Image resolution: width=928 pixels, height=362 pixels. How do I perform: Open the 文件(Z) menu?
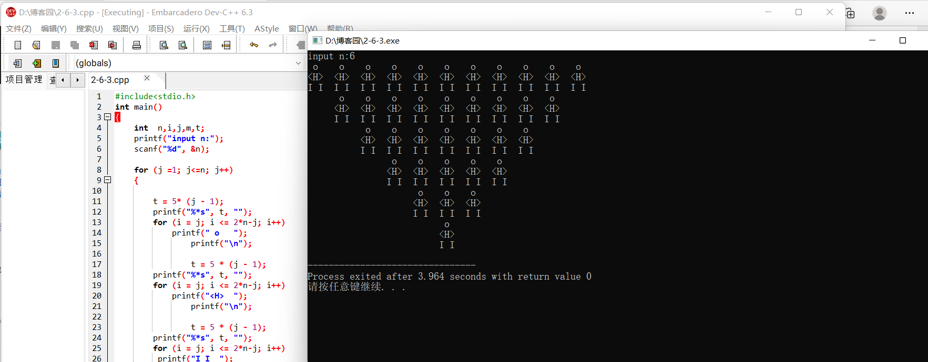click(x=18, y=29)
